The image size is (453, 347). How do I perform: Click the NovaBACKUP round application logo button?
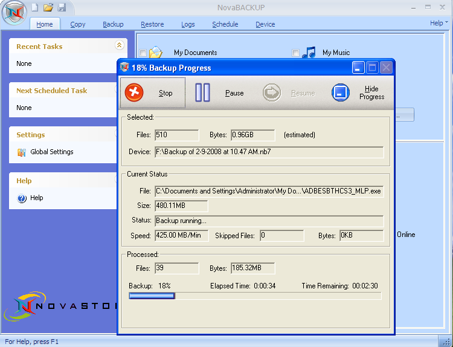[x=14, y=13]
